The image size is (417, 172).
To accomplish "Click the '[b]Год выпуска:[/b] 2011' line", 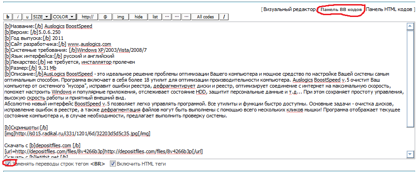I will tap(34, 38).
